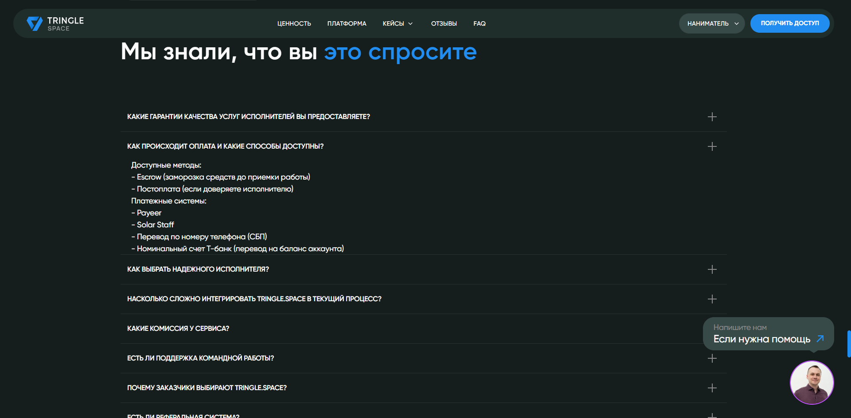
Task: Click the КАК ВЫБРАТЬ НАДЕЖНОГО ИСПОЛНИТЕЛЯ title
Action: pos(198,269)
